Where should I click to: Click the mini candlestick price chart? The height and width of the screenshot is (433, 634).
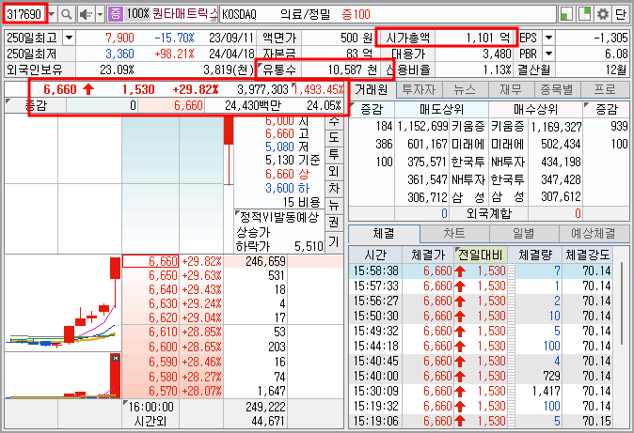[63, 303]
